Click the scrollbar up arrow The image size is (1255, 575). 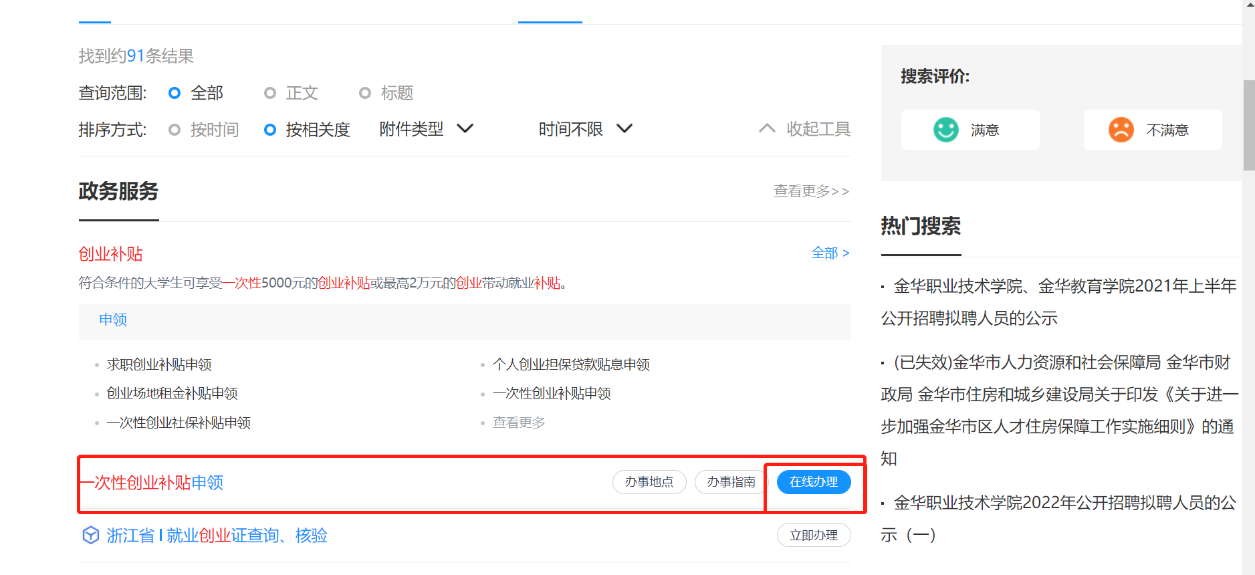1249,5
